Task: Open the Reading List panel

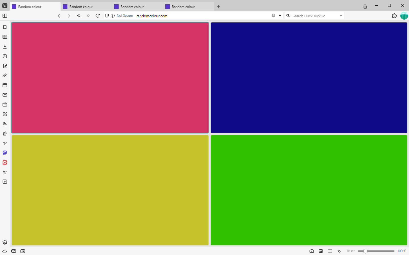Action: [5, 37]
